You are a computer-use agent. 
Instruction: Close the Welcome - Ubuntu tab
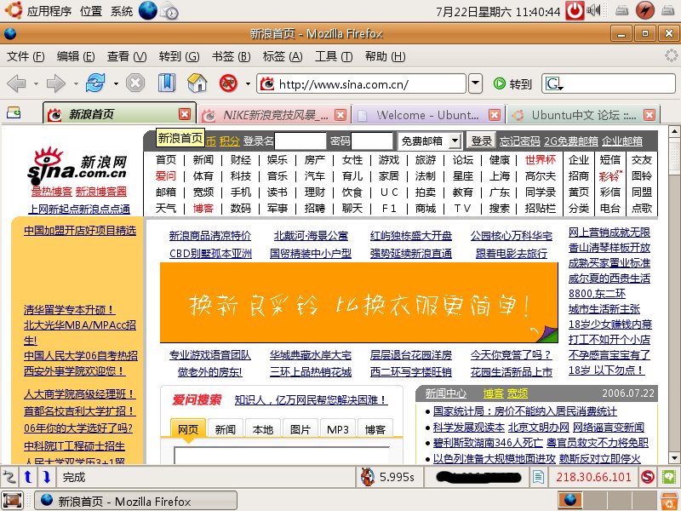click(495, 115)
